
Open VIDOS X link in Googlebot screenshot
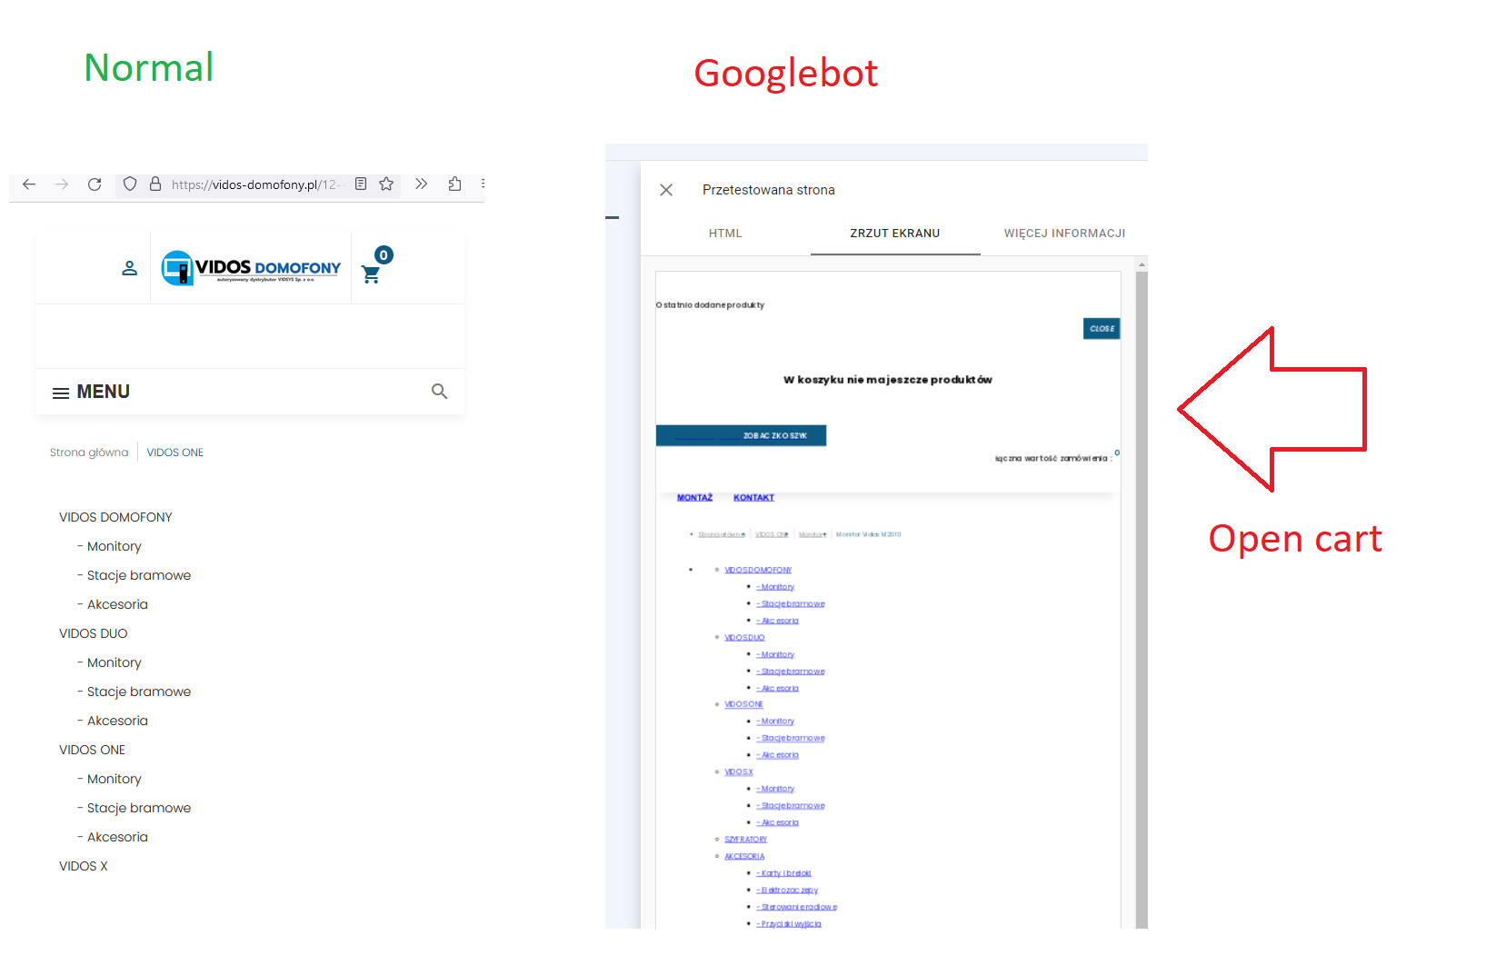pos(739,772)
